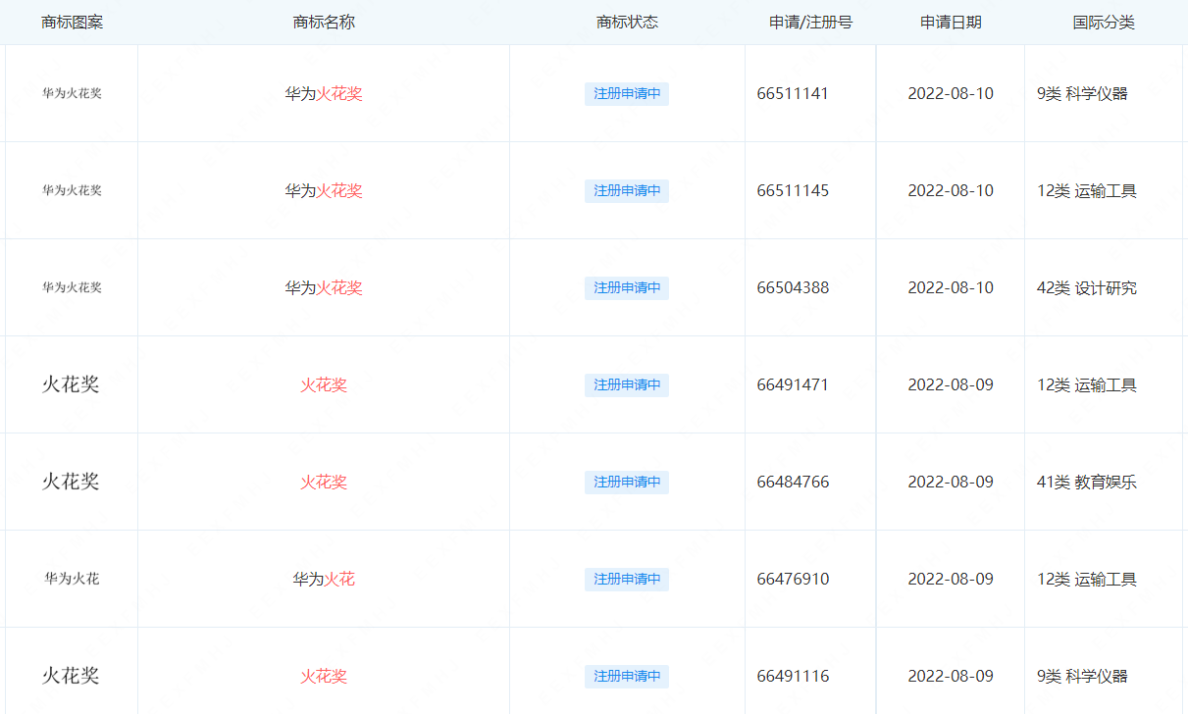Screen dimensions: 1188x714
Task: Click 注册申请中 status tag for 66491471
Action: (x=627, y=384)
